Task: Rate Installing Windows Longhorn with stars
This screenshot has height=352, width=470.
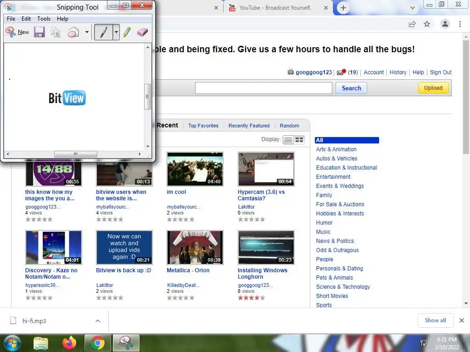Action: (252, 298)
